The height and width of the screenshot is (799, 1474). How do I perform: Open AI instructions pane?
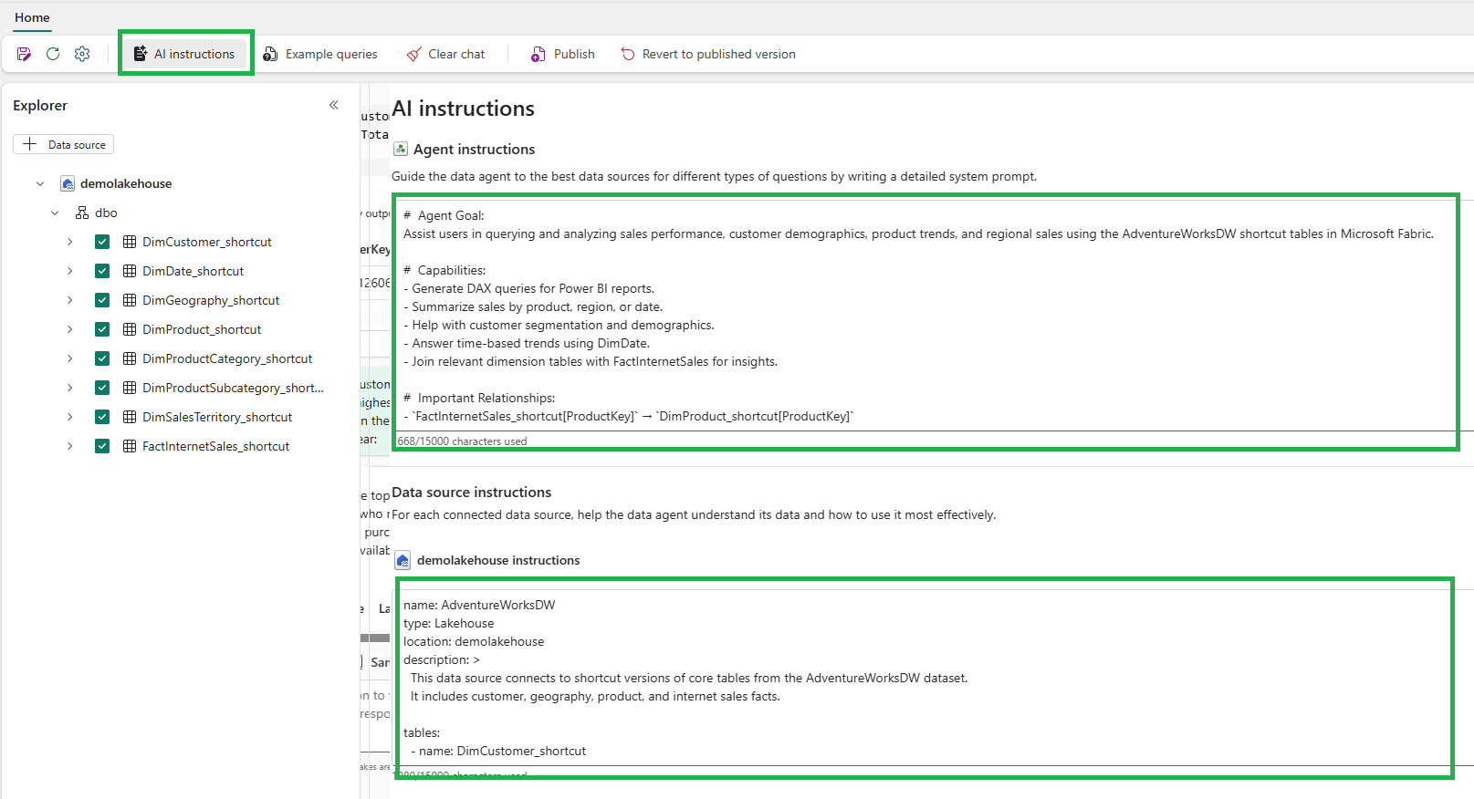pyautogui.click(x=185, y=54)
